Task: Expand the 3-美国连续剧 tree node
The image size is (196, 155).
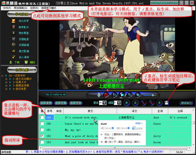Action: pyautogui.click(x=6, y=86)
